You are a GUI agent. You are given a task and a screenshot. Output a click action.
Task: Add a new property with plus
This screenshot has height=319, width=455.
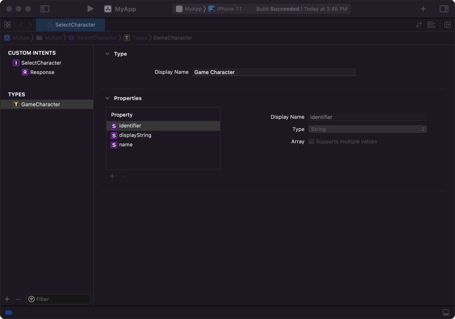pos(112,176)
